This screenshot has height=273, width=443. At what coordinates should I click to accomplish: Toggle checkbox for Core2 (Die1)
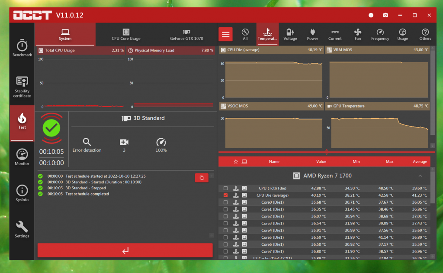click(x=225, y=216)
